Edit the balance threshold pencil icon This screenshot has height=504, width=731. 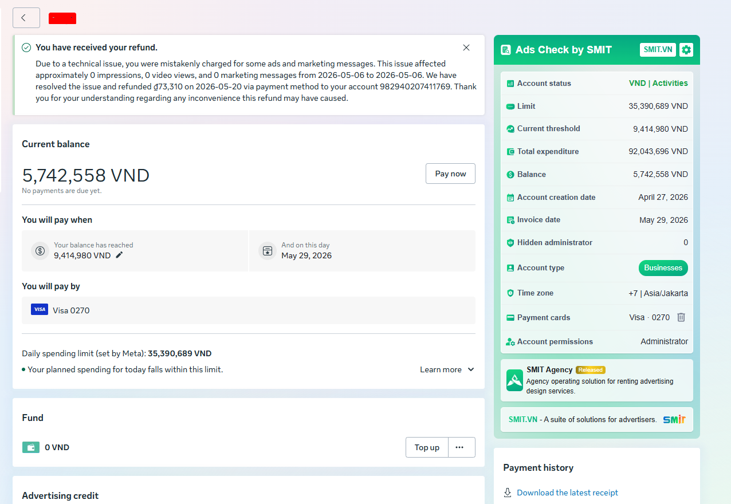point(119,255)
